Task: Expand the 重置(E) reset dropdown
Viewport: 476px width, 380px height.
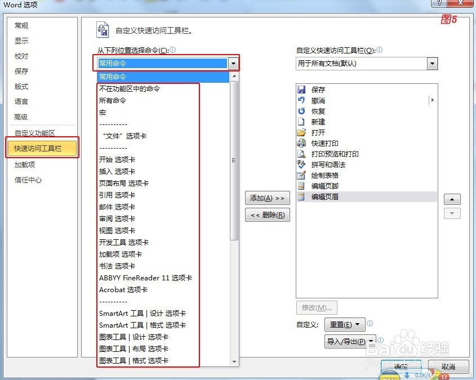Action: click(357, 324)
